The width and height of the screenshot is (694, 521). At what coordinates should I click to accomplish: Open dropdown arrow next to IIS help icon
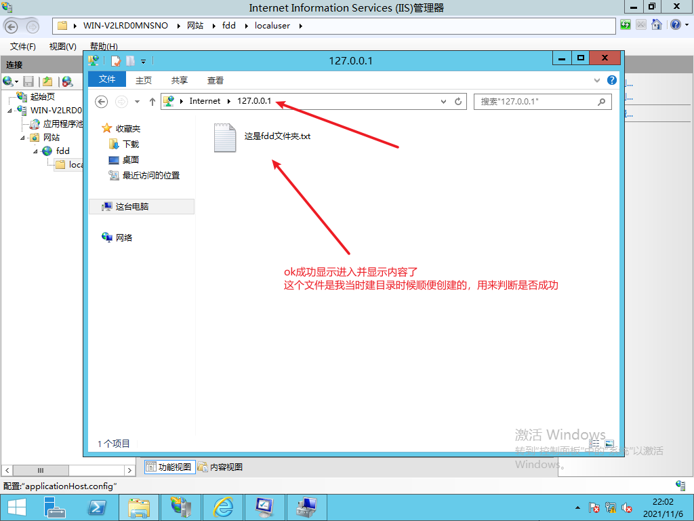pos(687,25)
